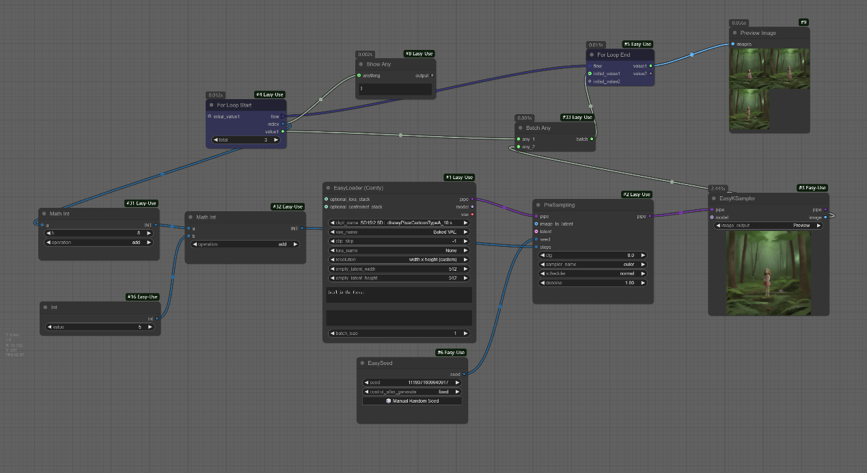Open the resolution selector in EasyLoader

(399, 260)
